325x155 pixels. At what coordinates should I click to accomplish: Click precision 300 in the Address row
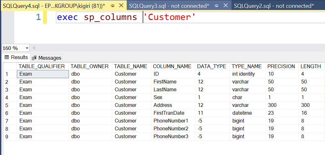click(282, 105)
